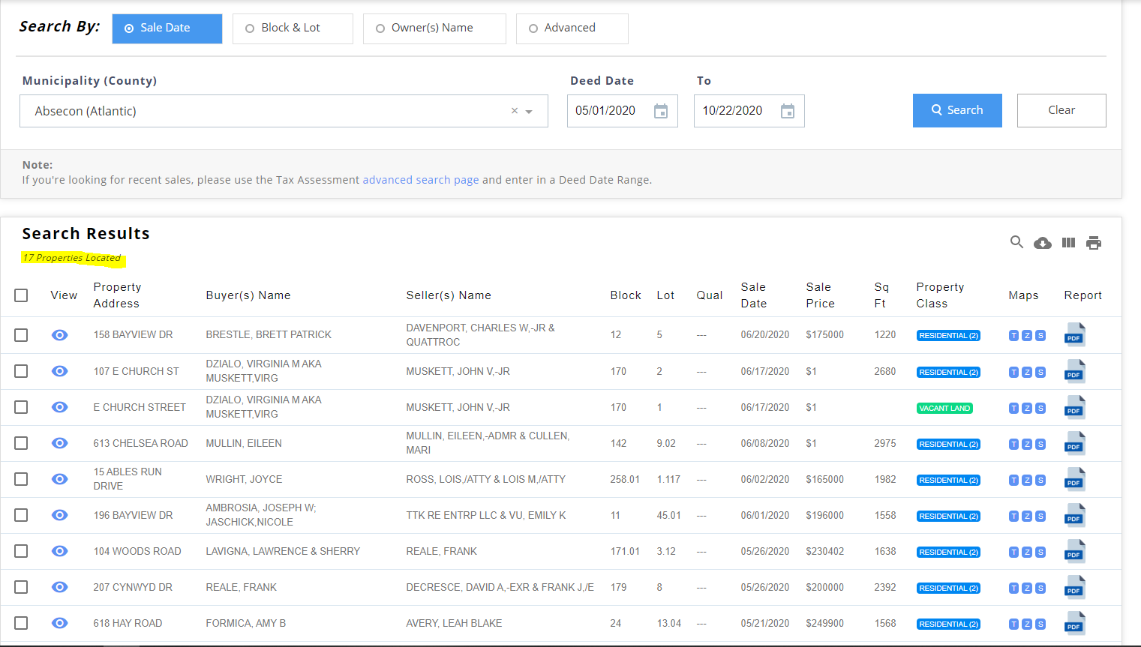Open PDF report for 158 Bayview Dr
1141x647 pixels.
(x=1074, y=334)
